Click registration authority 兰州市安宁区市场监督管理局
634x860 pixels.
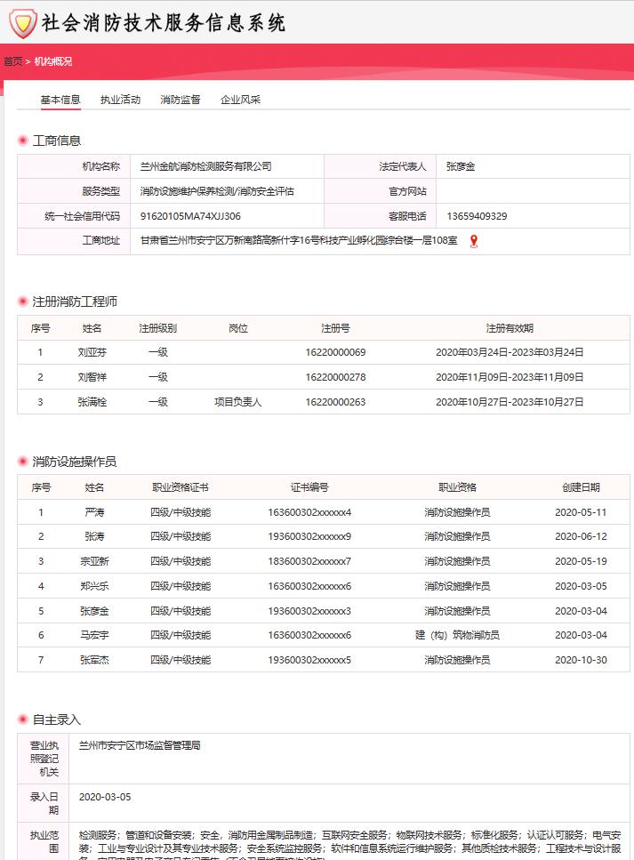(x=140, y=745)
